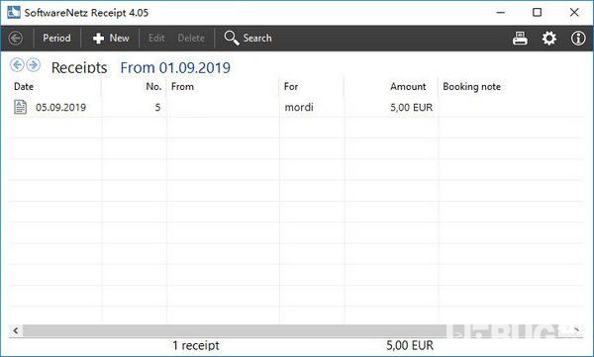Open the Period selection

(x=56, y=39)
